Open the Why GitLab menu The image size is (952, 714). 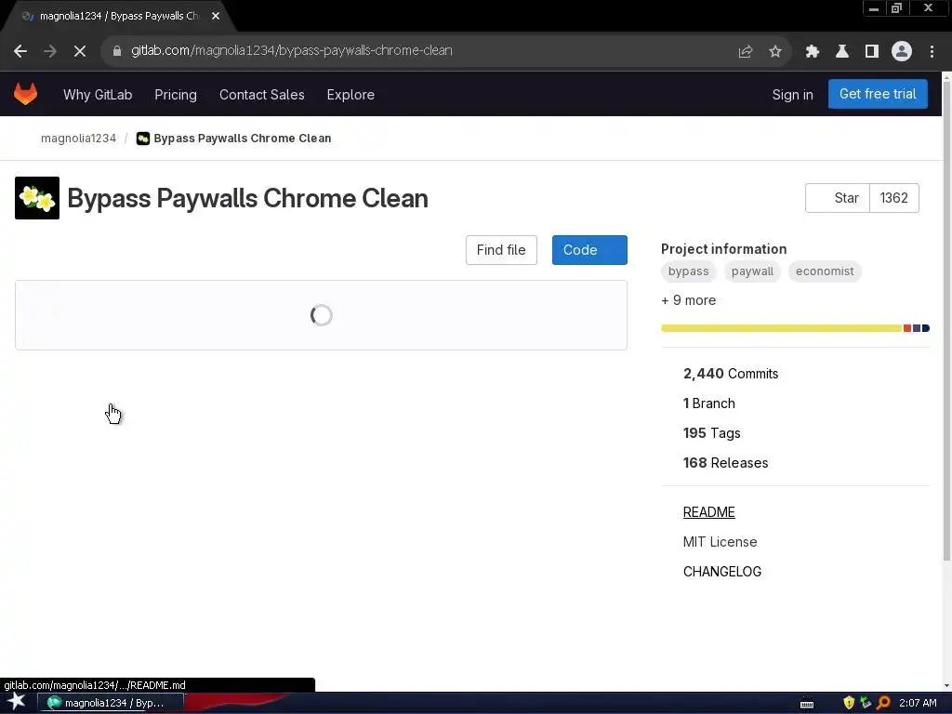[98, 95]
